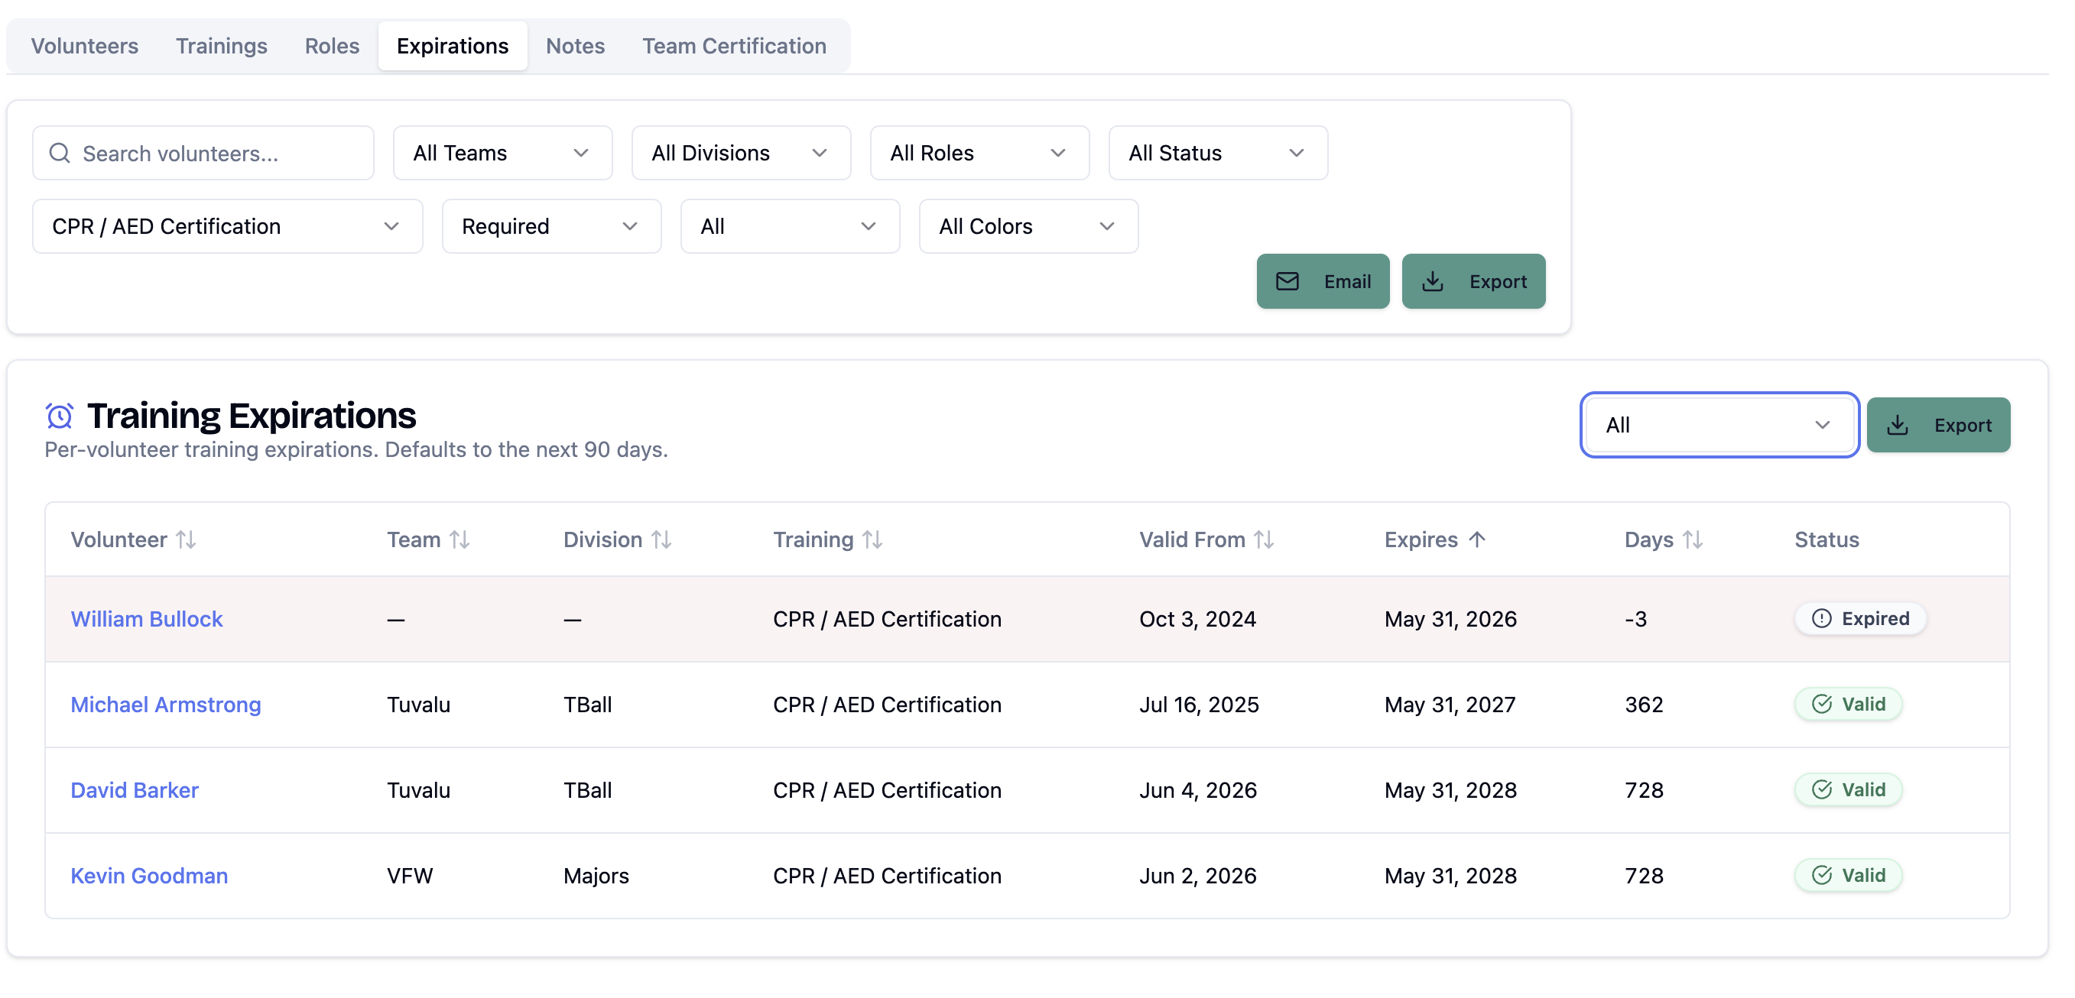Open the Team Certification tab
2075x998 pixels.
click(x=734, y=46)
